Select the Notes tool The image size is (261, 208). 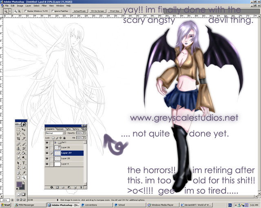(x=18, y=173)
